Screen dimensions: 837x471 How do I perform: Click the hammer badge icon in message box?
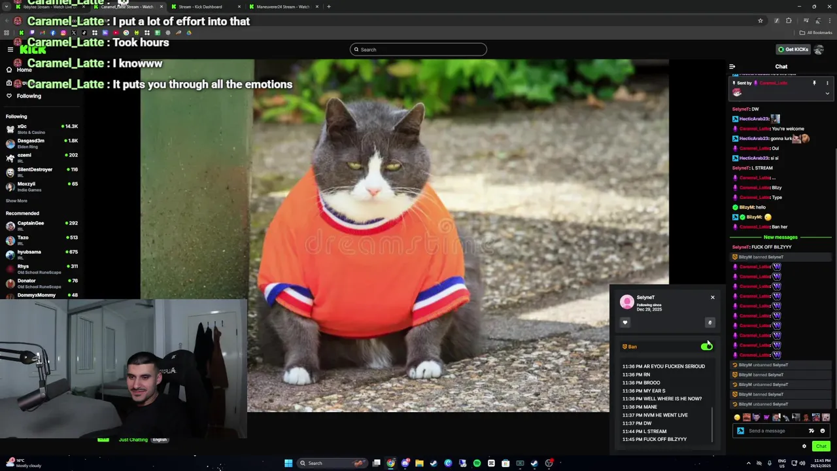[740, 430]
